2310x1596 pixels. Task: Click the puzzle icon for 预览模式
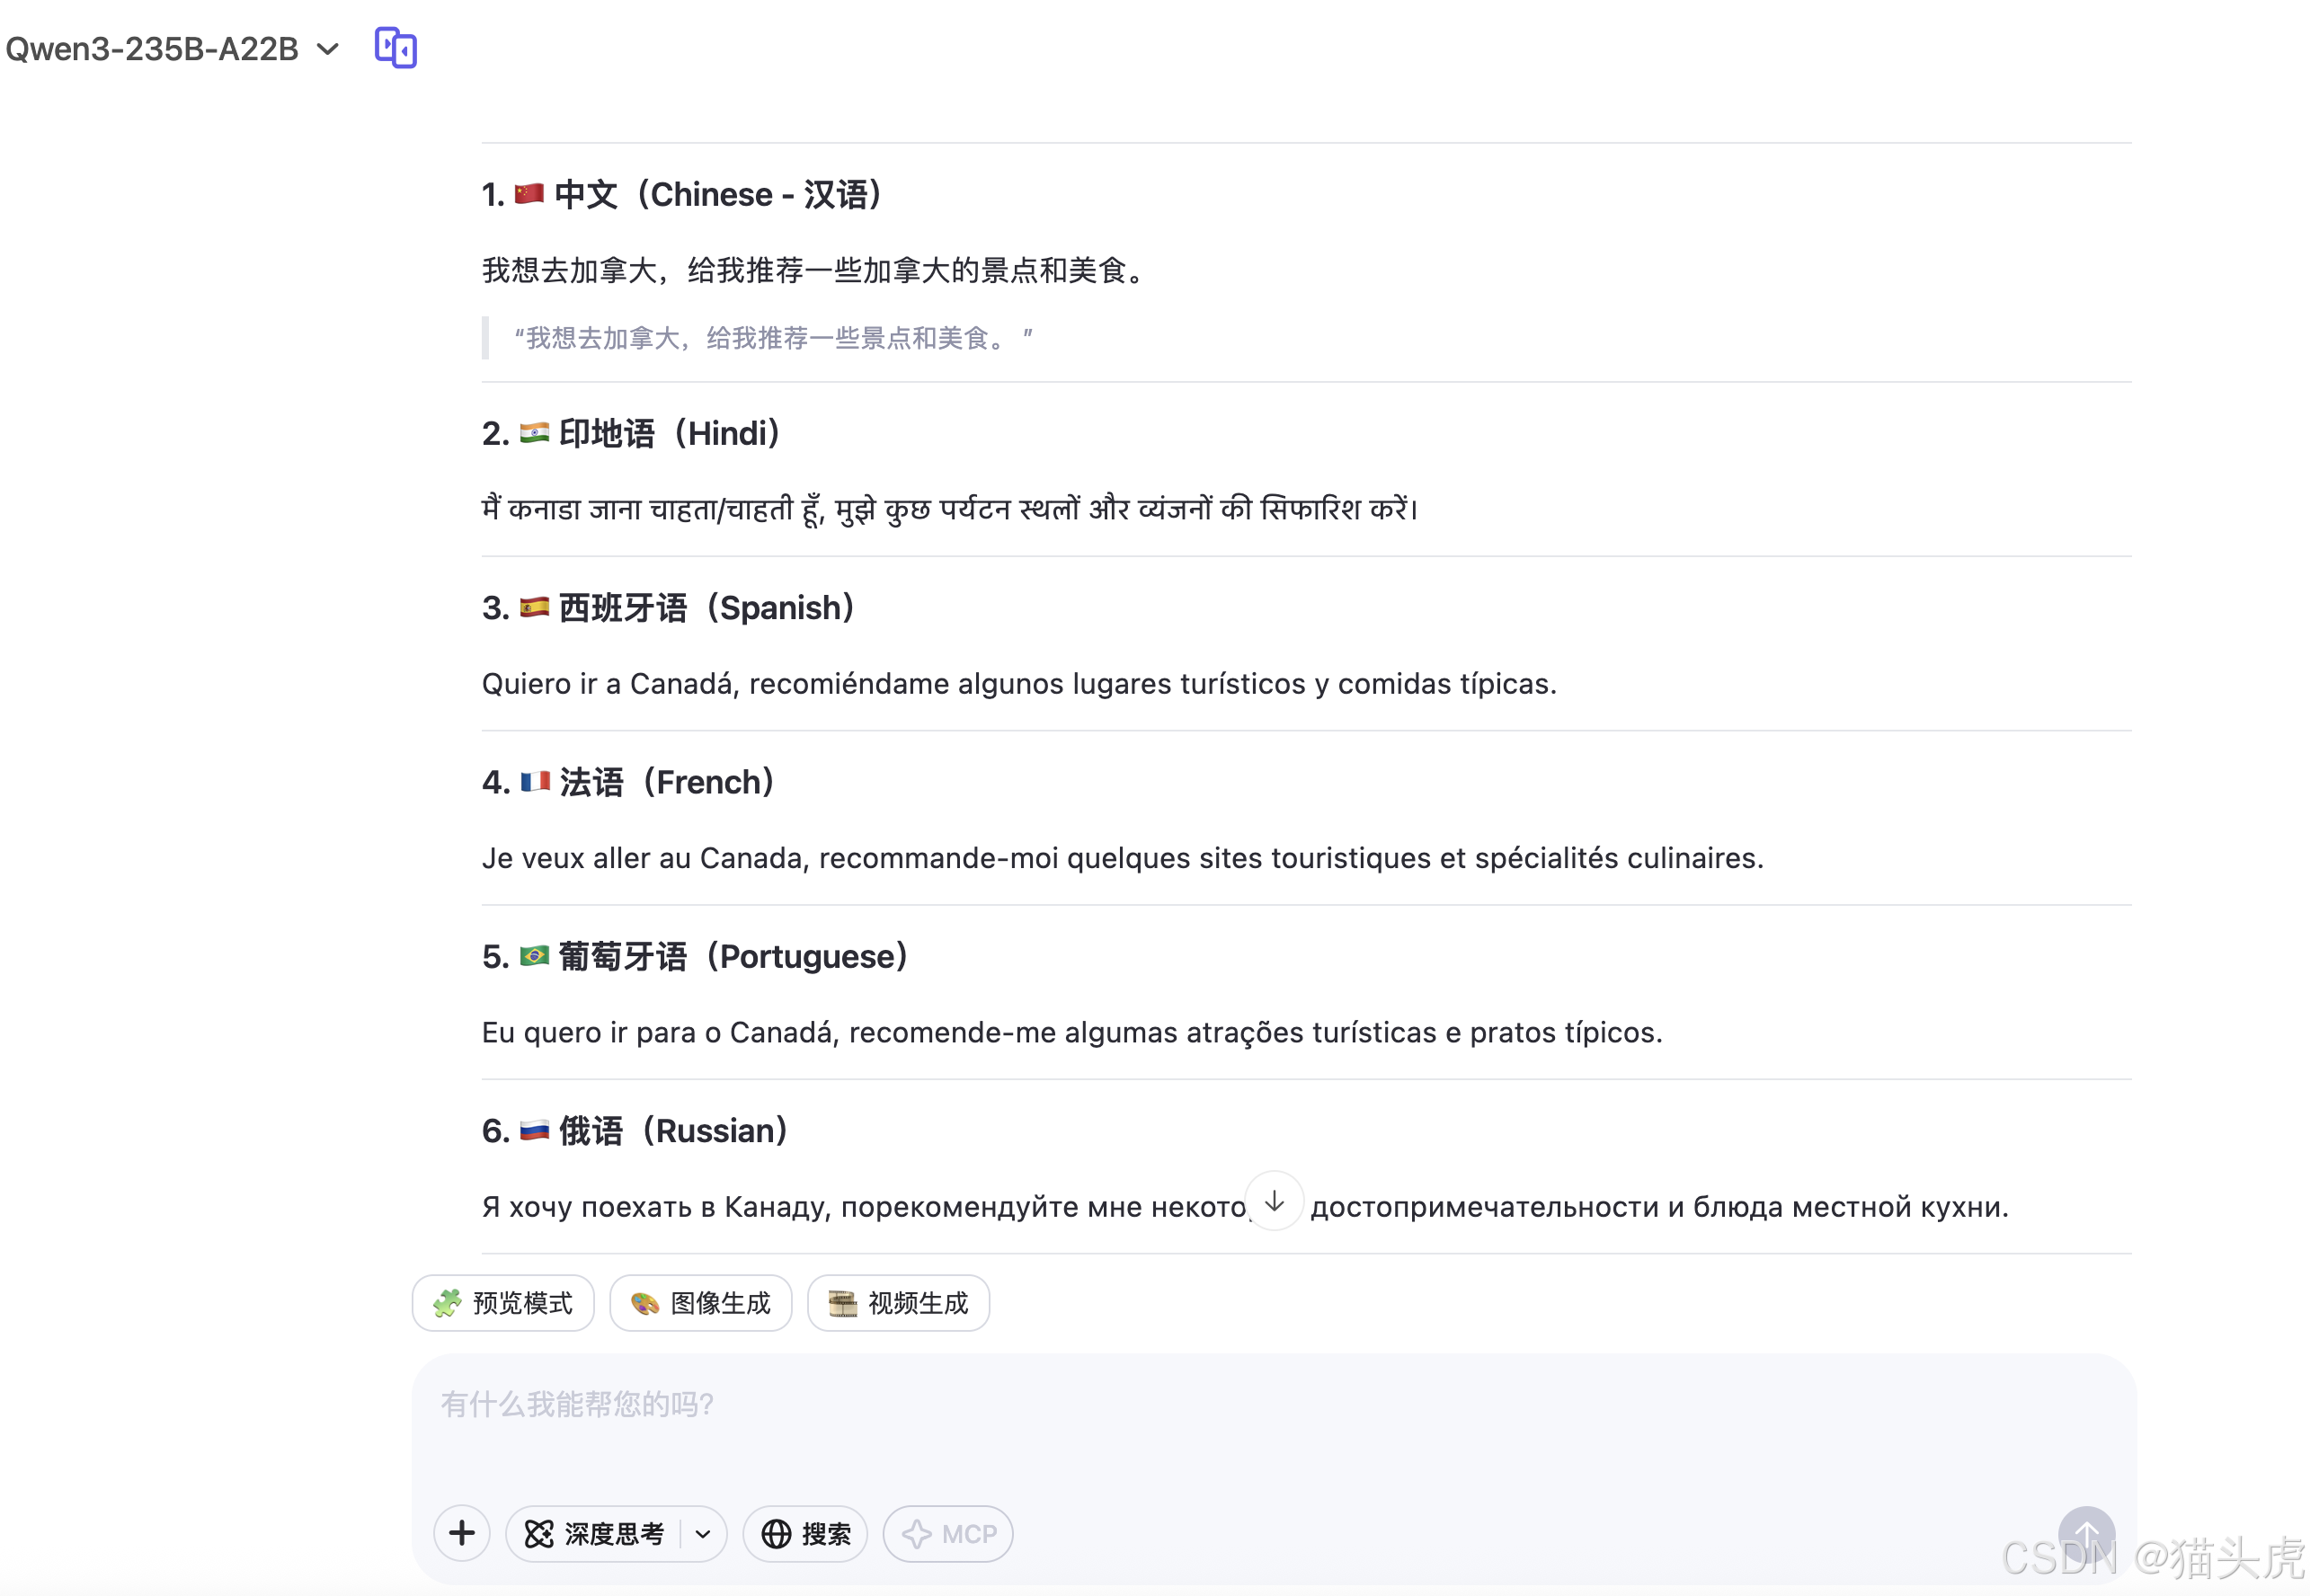(x=447, y=1303)
